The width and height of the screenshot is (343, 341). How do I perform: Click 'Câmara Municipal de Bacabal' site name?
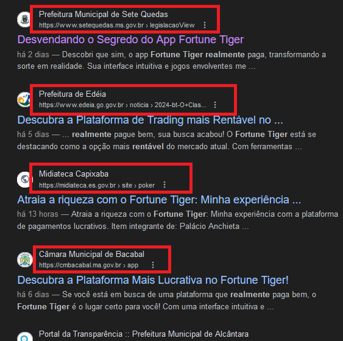pyautogui.click(x=91, y=254)
